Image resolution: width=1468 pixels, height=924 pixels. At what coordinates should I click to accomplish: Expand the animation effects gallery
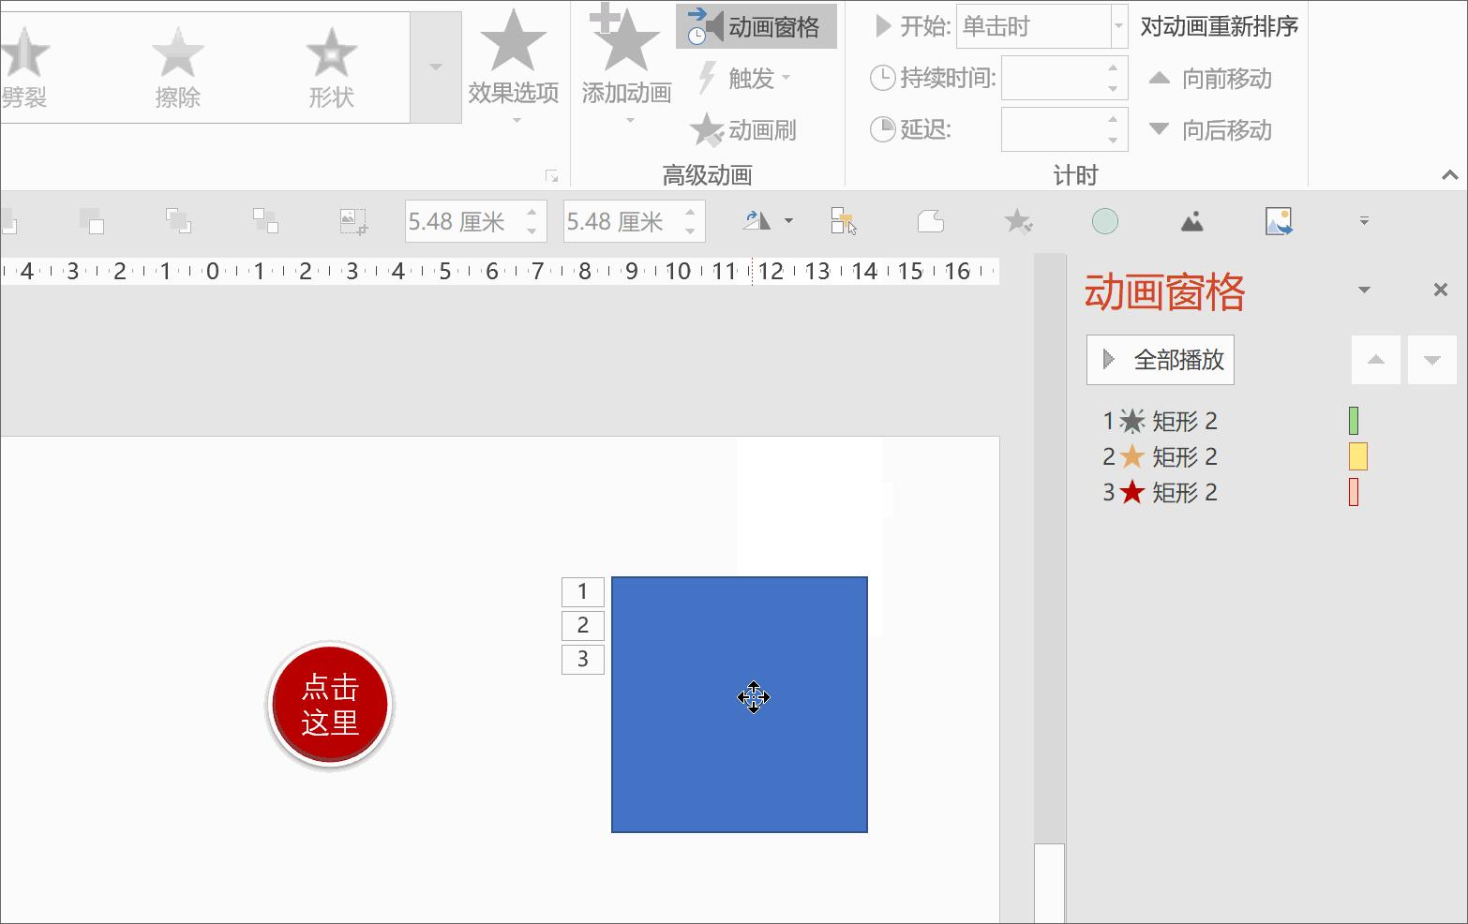pyautogui.click(x=435, y=66)
